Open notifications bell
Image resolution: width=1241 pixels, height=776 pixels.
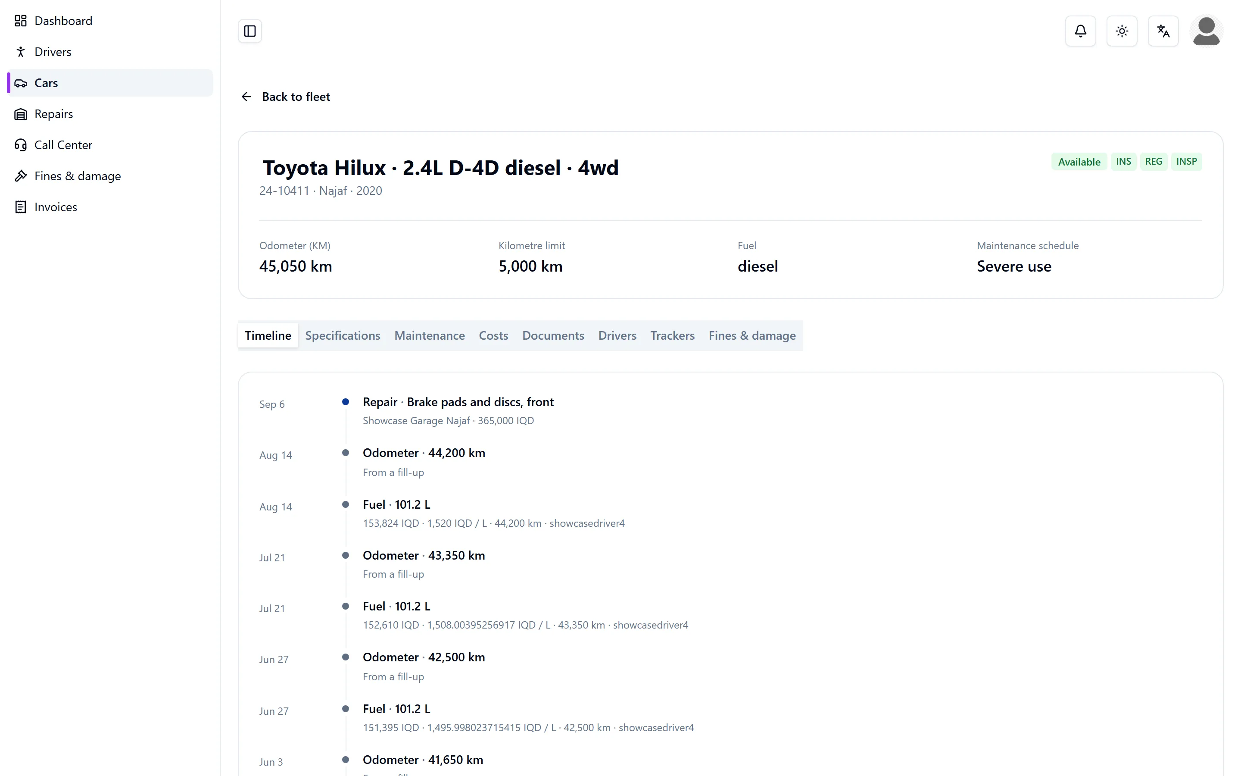[1081, 31]
